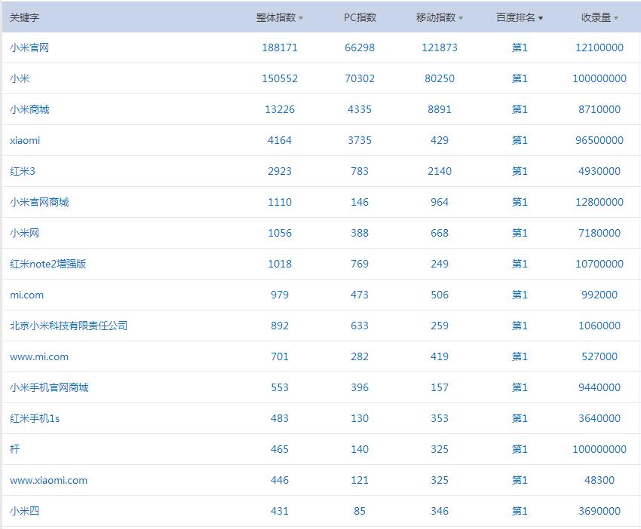Click overall index value 1018
The height and width of the screenshot is (529, 641).
tap(280, 264)
